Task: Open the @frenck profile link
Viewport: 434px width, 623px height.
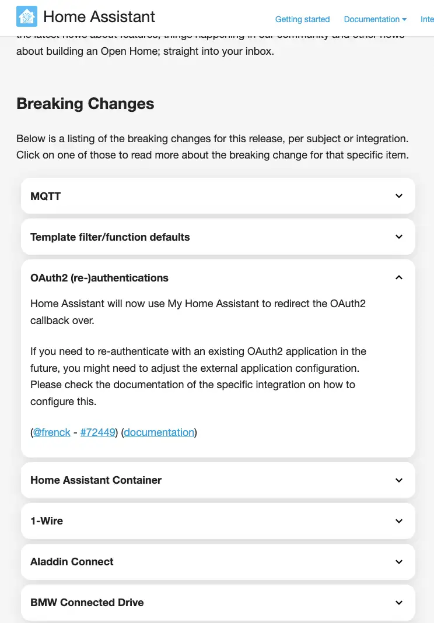Action: [52, 432]
